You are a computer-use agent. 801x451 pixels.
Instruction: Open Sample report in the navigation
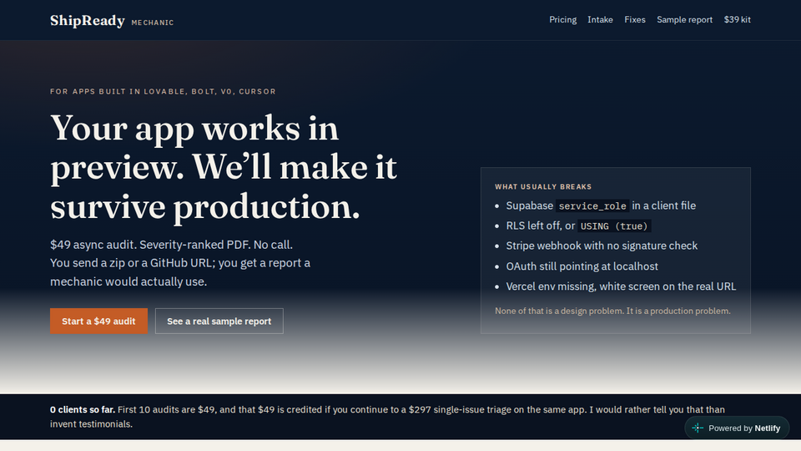tap(684, 19)
